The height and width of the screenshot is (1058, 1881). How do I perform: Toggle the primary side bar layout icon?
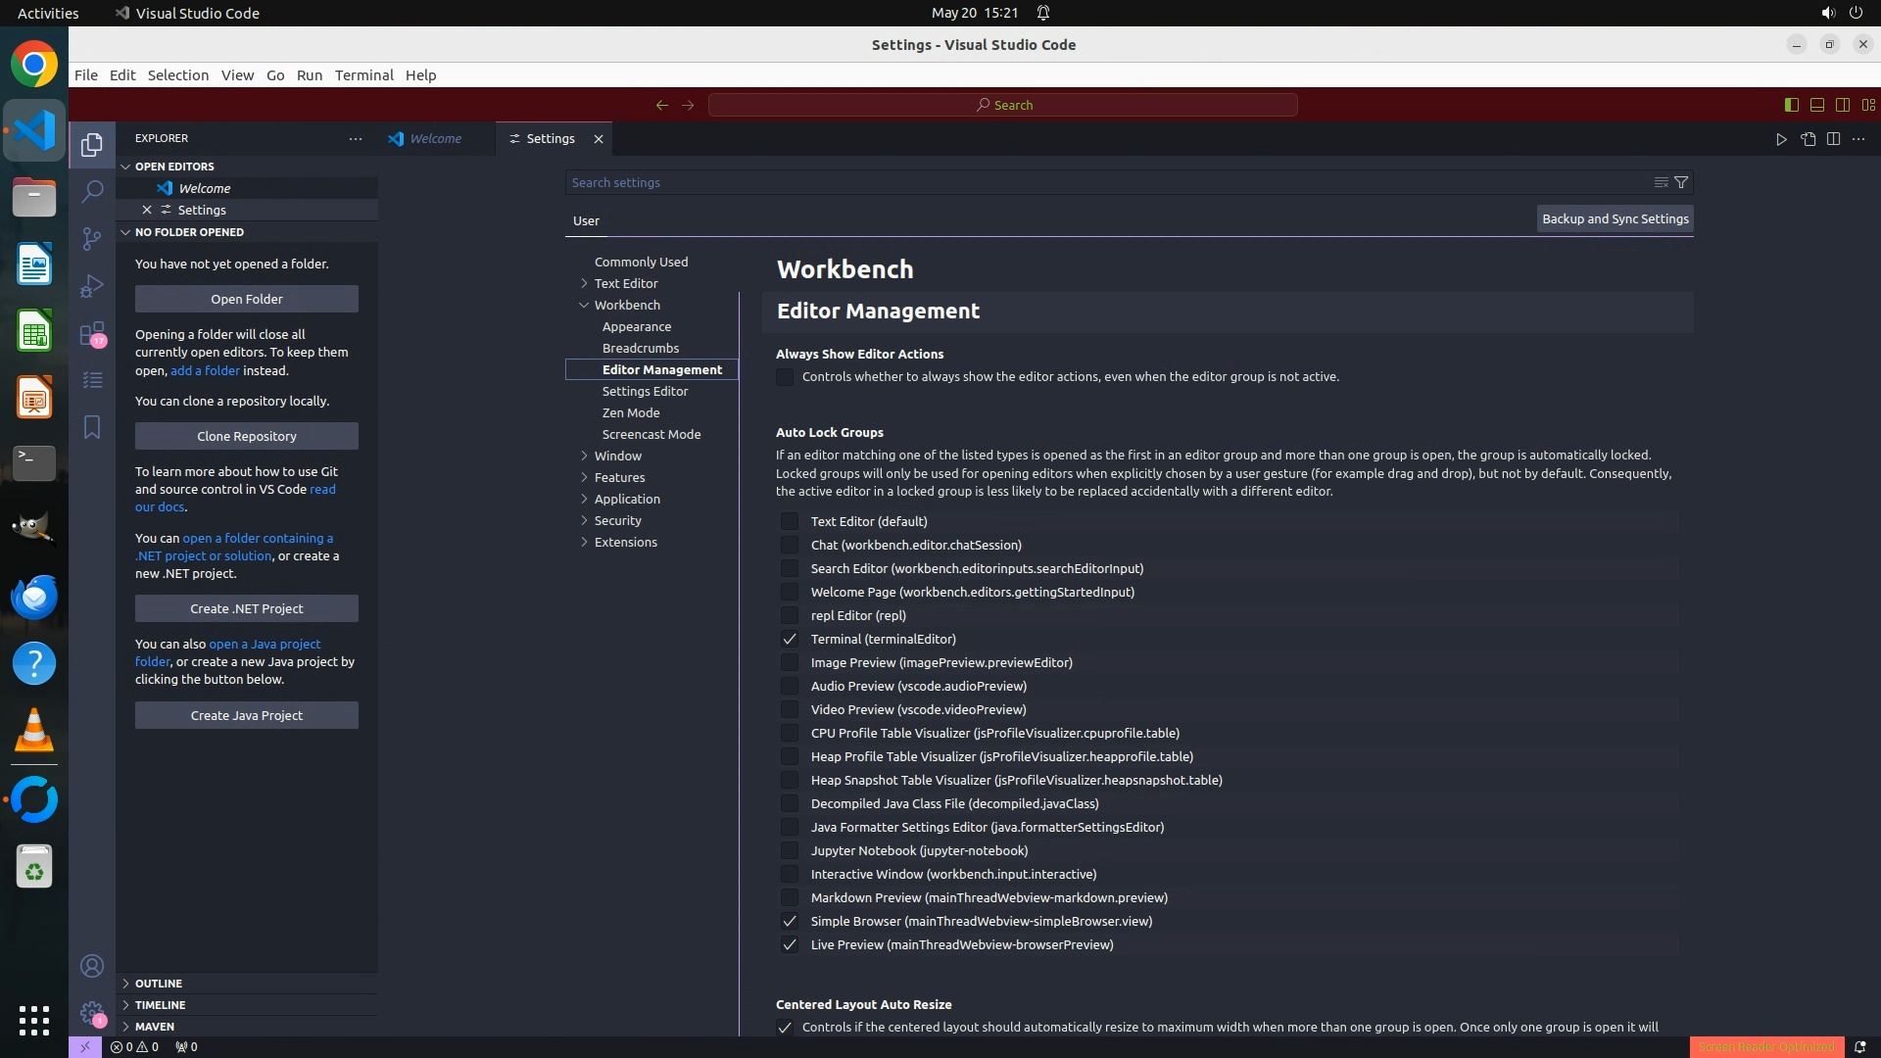coord(1791,105)
